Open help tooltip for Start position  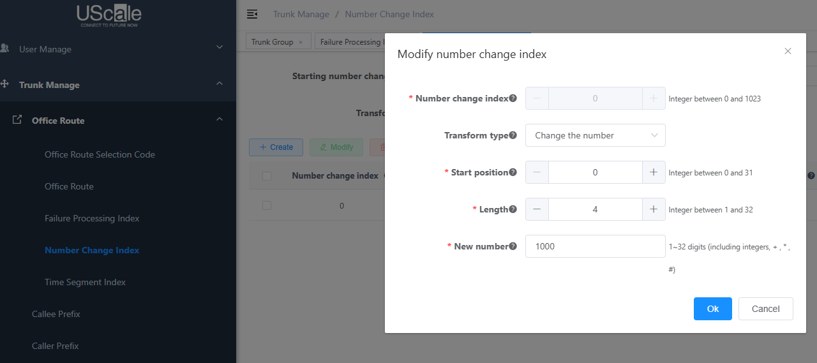pyautogui.click(x=513, y=172)
